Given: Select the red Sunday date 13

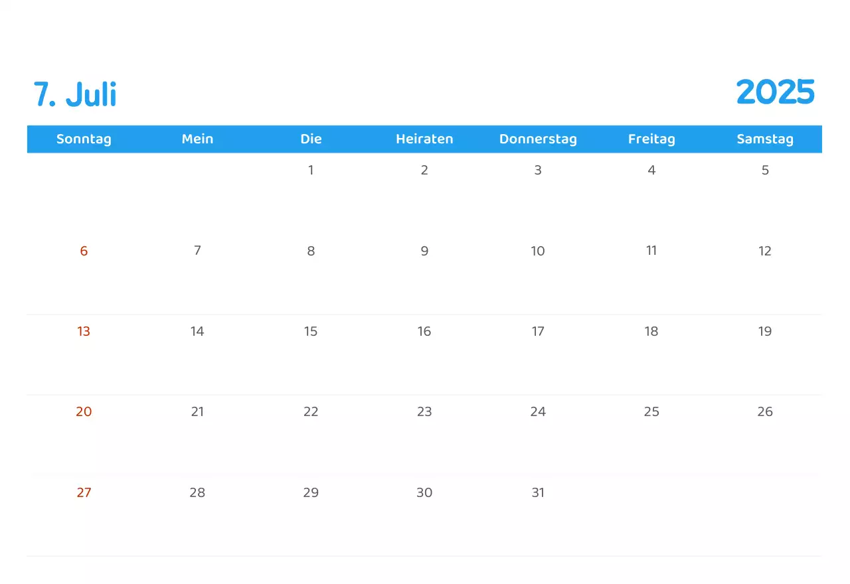Looking at the screenshot, I should click(84, 331).
